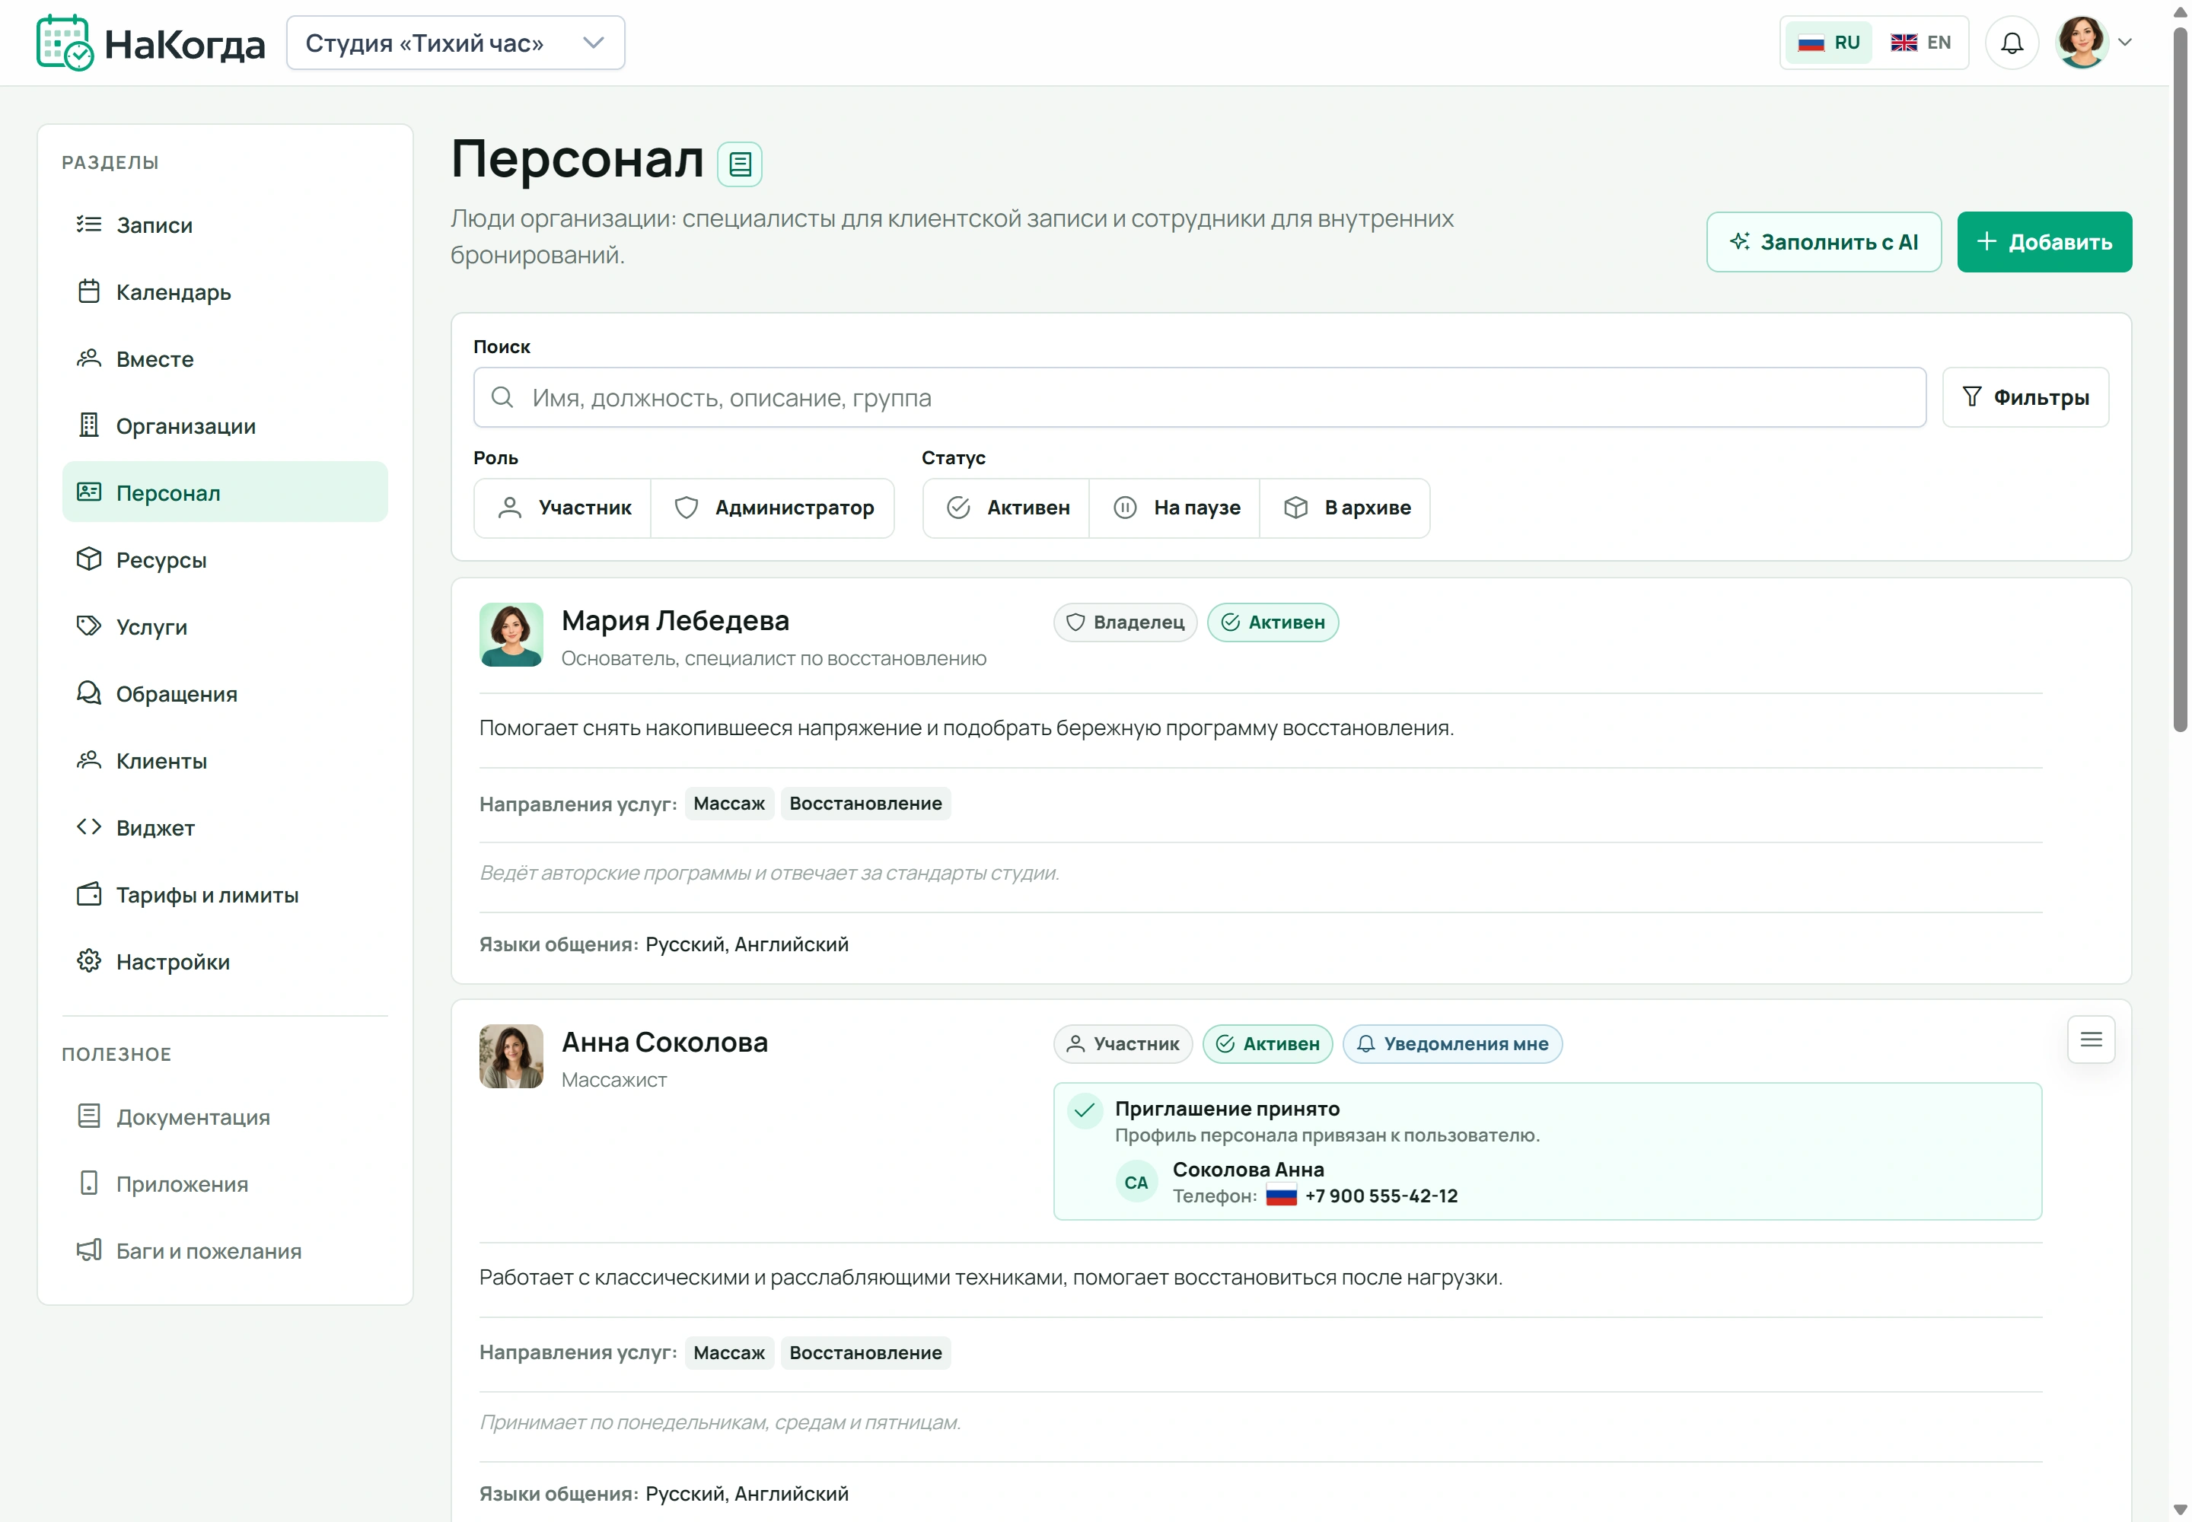Click Массаж tag on Мария Лебедева card
The width and height of the screenshot is (2192, 1522).
728,804
